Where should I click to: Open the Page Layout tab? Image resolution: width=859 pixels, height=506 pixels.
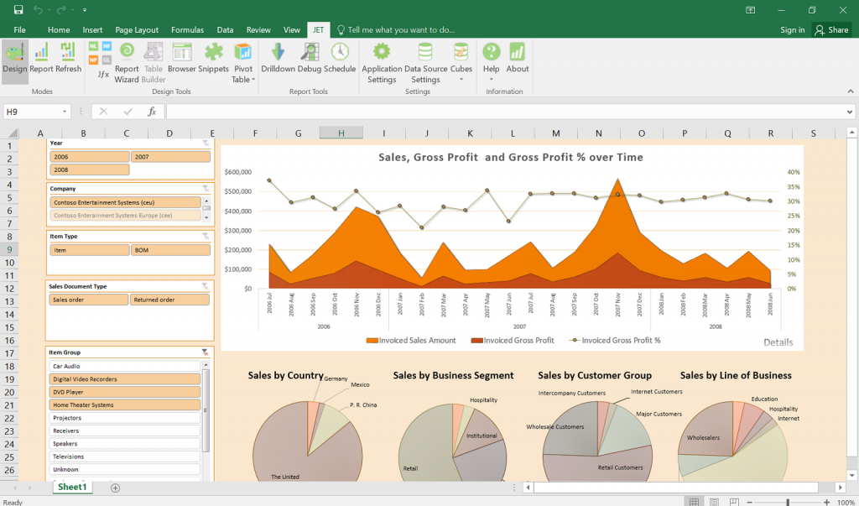137,30
